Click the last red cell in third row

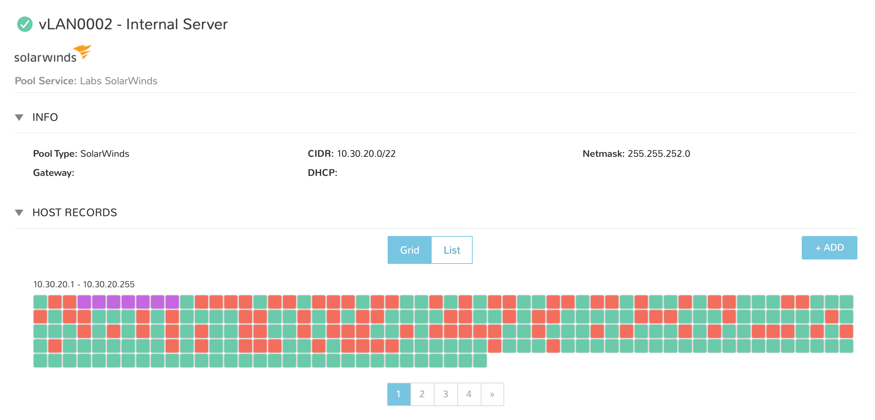coord(846,331)
